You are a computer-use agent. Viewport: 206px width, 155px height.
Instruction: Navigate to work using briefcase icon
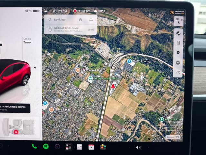pyautogui.click(x=91, y=20)
